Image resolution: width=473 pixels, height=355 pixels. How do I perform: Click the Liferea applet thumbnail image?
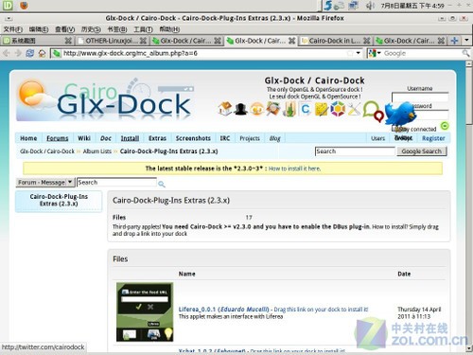click(145, 311)
